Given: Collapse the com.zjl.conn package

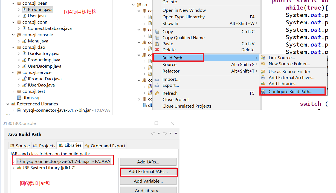Looking at the screenshot, I should [x=13, y=22].
